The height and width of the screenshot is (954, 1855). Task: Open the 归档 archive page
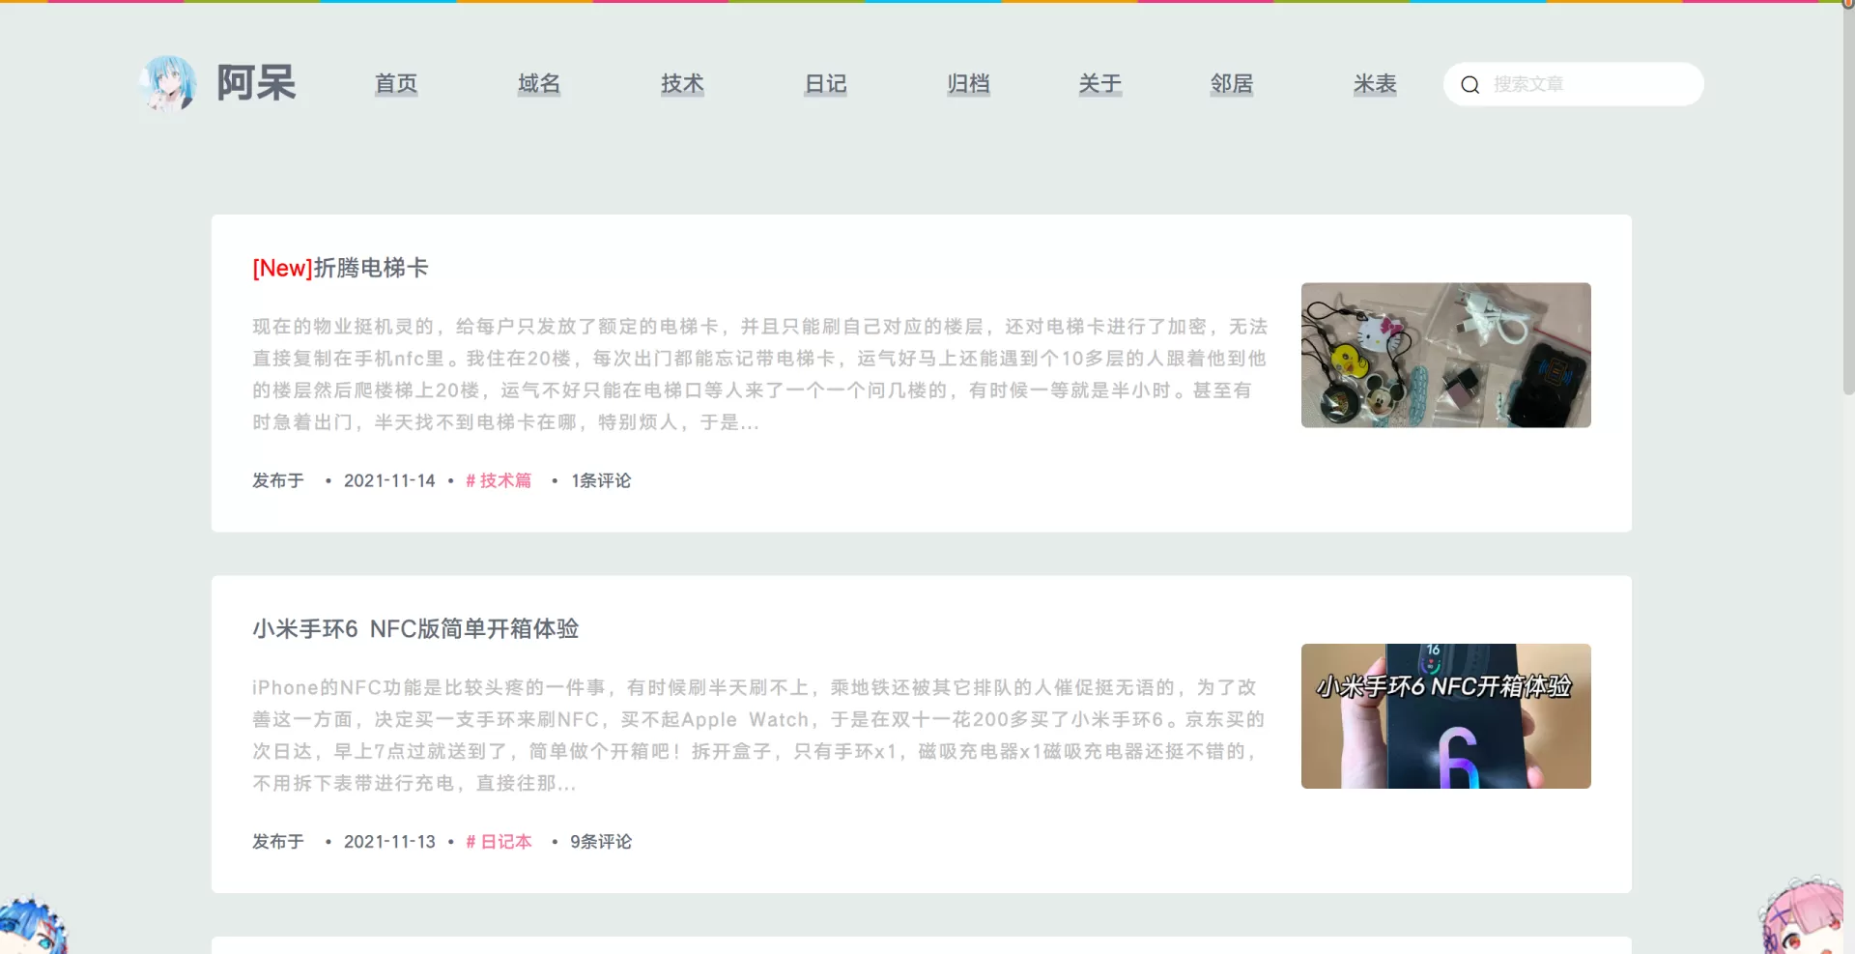(968, 84)
